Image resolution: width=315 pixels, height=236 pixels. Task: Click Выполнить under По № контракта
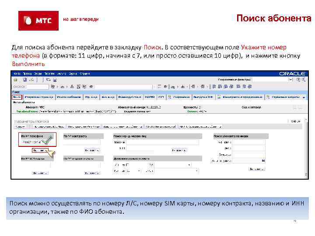[92, 150]
